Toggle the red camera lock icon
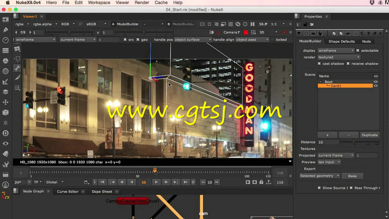389x219 pixels. pyautogui.click(x=246, y=32)
